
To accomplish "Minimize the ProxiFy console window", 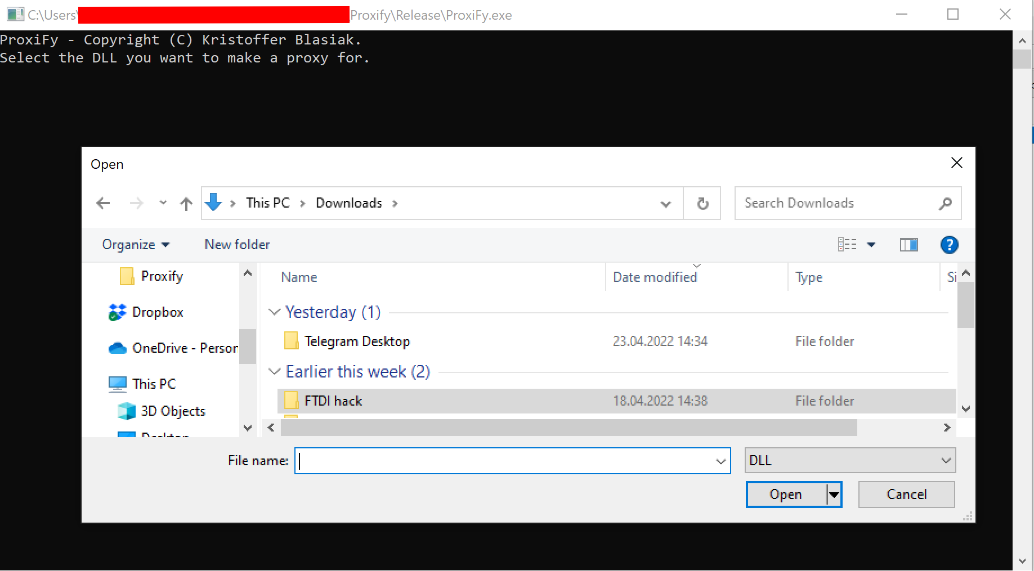I will [x=902, y=15].
